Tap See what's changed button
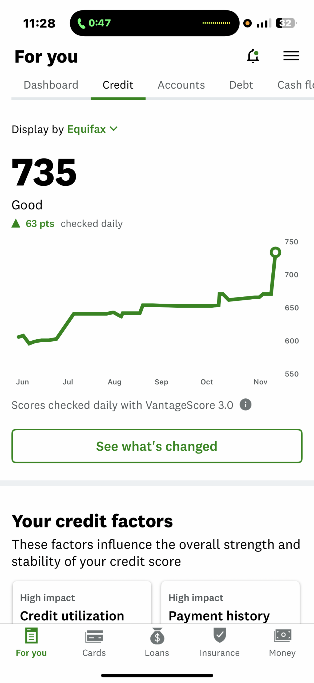The image size is (314, 683). coord(157,446)
